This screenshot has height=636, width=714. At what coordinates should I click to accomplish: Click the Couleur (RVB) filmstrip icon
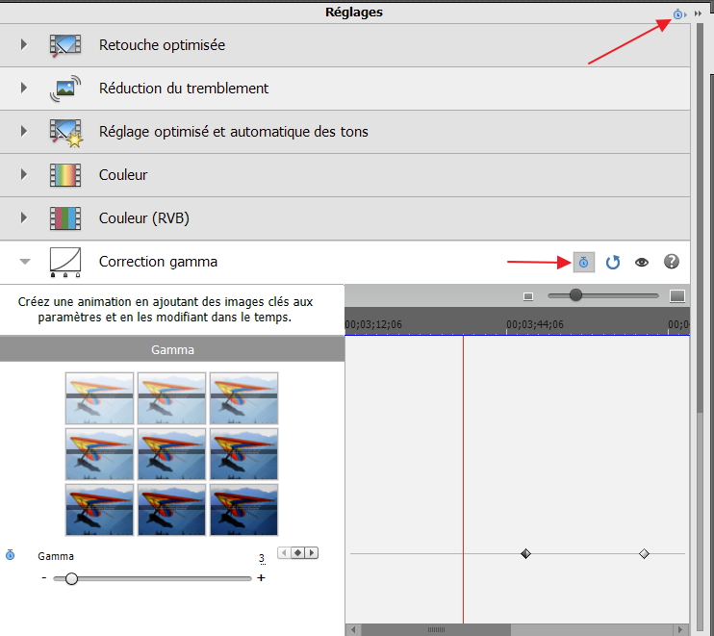(65, 218)
